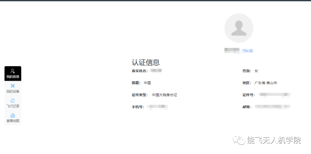Select the region value 广东省 佛山市
The width and height of the screenshot is (311, 154).
click(x=266, y=83)
